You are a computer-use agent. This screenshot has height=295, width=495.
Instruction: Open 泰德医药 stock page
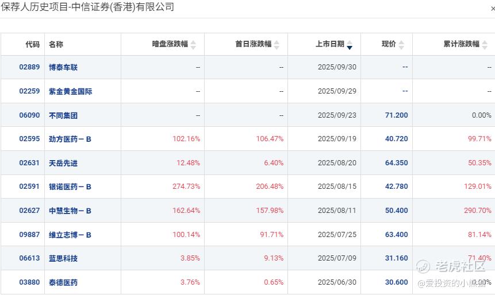tap(63, 283)
